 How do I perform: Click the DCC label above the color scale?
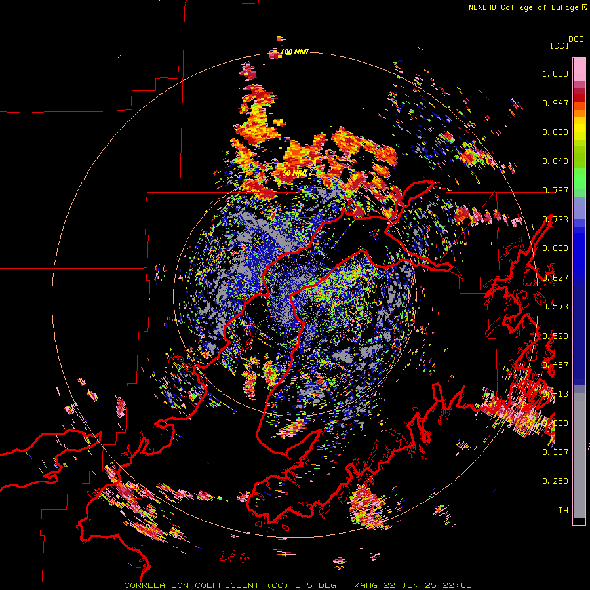pyautogui.click(x=576, y=39)
